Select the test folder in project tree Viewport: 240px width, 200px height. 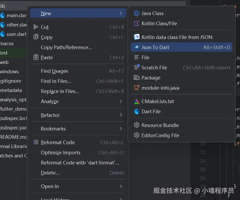[x=4, y=53]
